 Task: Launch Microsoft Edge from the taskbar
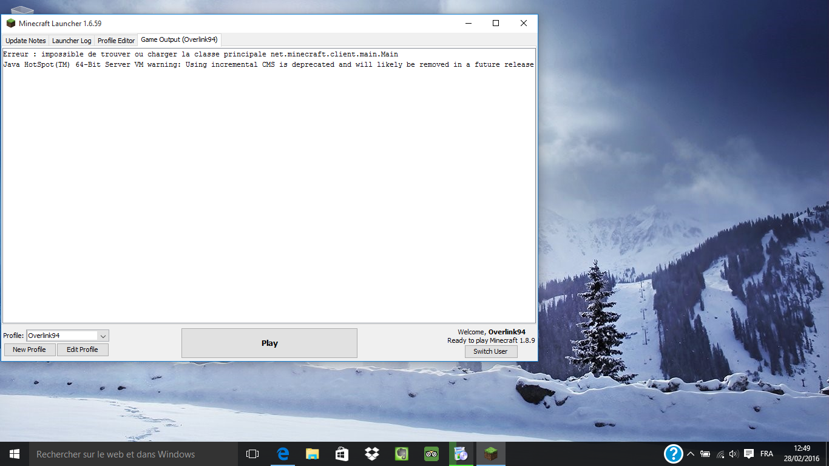click(x=282, y=454)
